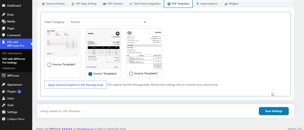The height and width of the screenshot is (130, 304).
Task: Click the gear icon on General Setting tab
Action: click(x=43, y=4)
